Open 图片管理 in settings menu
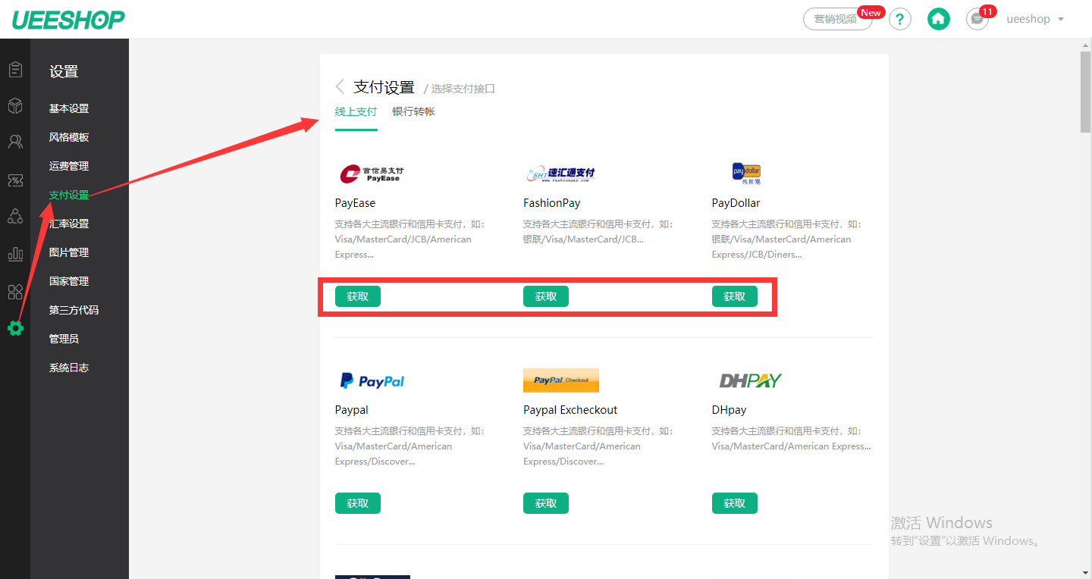1092x579 pixels. [x=69, y=252]
